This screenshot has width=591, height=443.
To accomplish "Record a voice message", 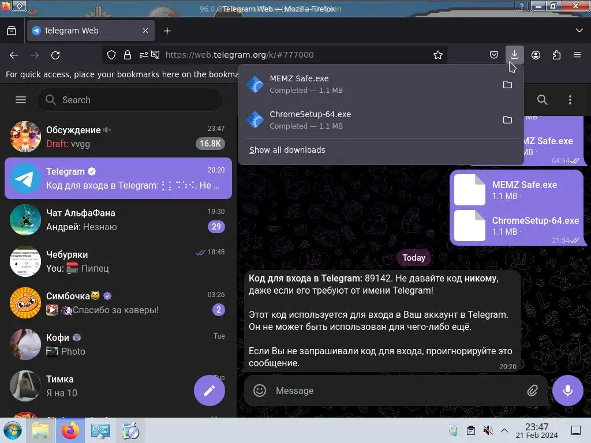I will pyautogui.click(x=568, y=391).
